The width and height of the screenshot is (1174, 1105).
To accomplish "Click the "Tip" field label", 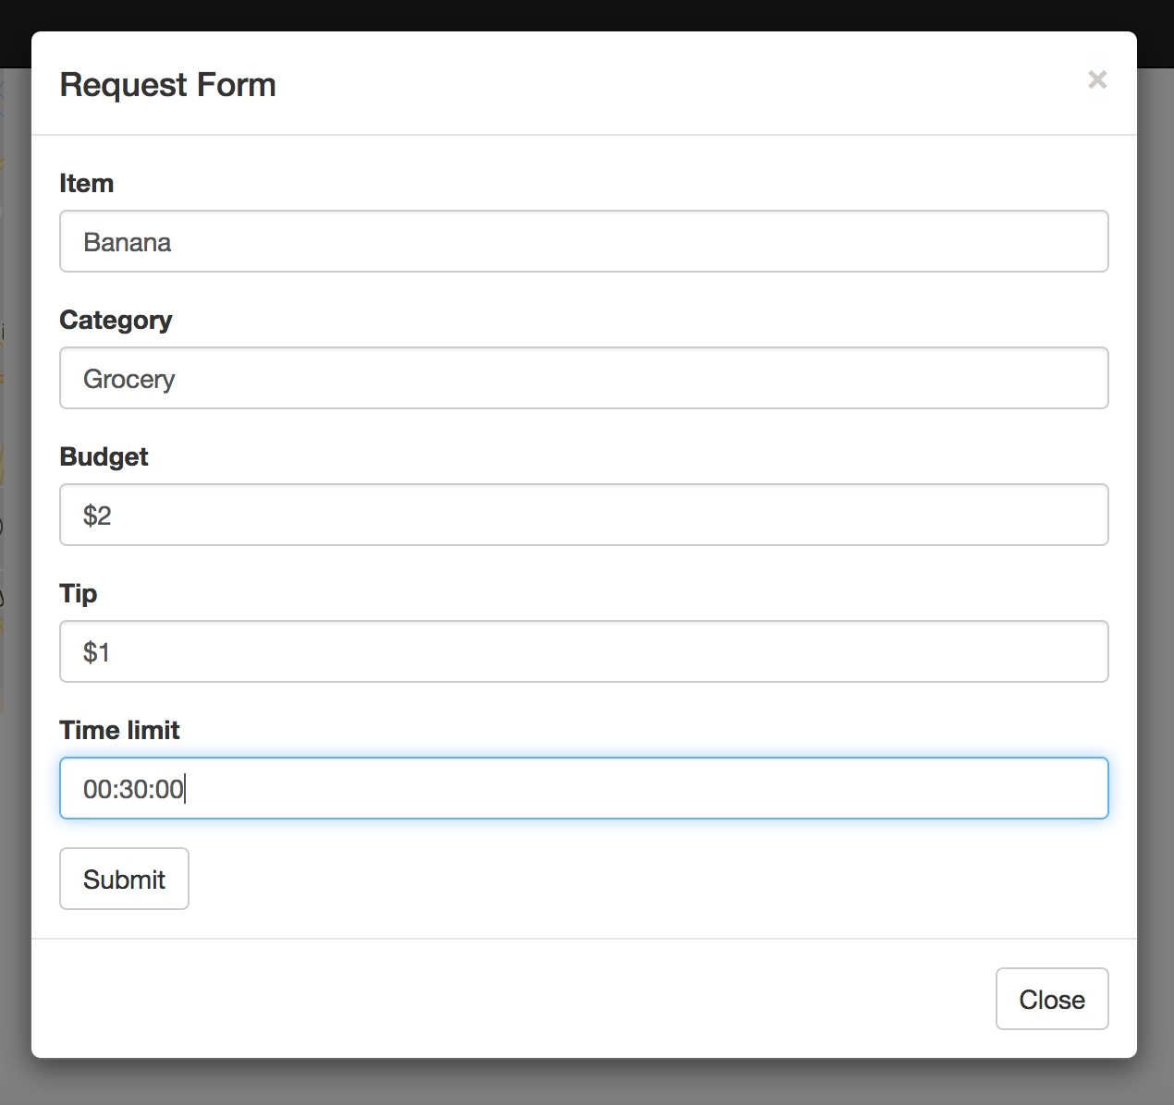I will coord(79,593).
